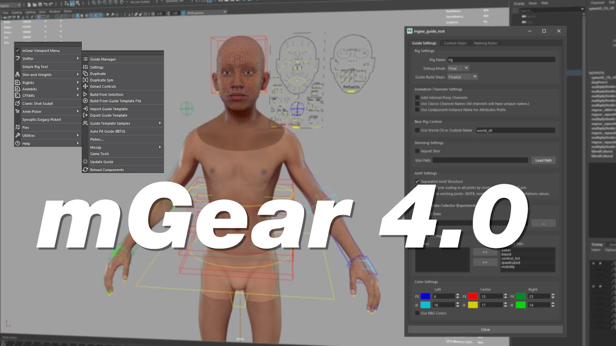This screenshot has height=346, width=616.
Task: Click the Update Guide spinner icon
Action: 86,161
